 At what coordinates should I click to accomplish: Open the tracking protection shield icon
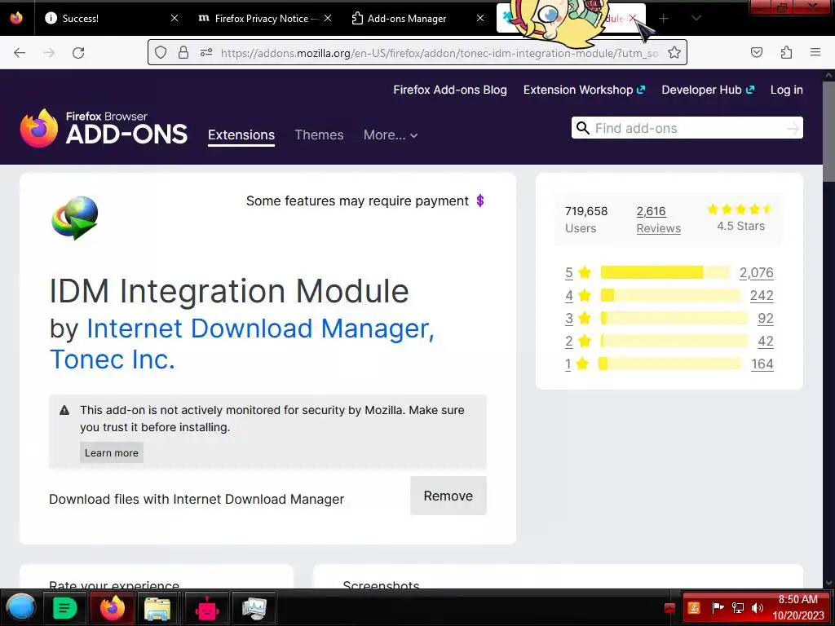click(161, 52)
